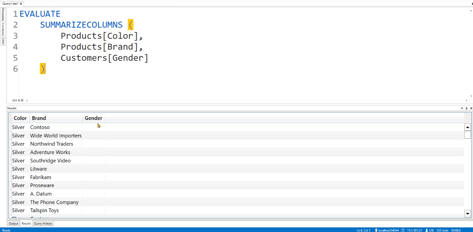Click editor vertical scroll down arrow

(x=471, y=96)
